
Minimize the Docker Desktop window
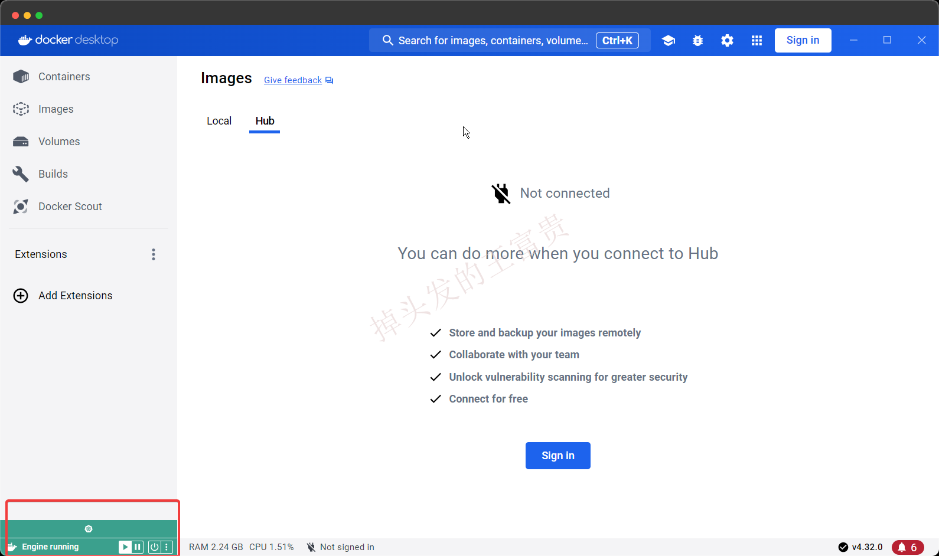(853, 40)
